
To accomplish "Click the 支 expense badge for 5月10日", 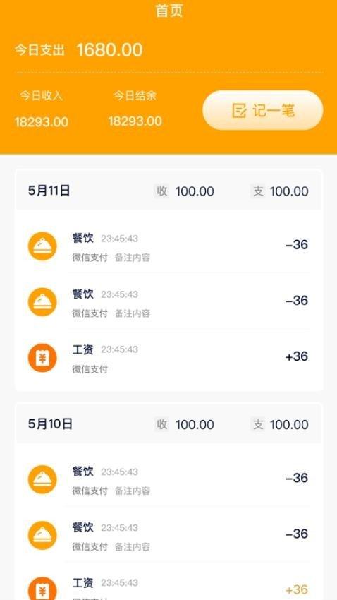I will tap(258, 424).
